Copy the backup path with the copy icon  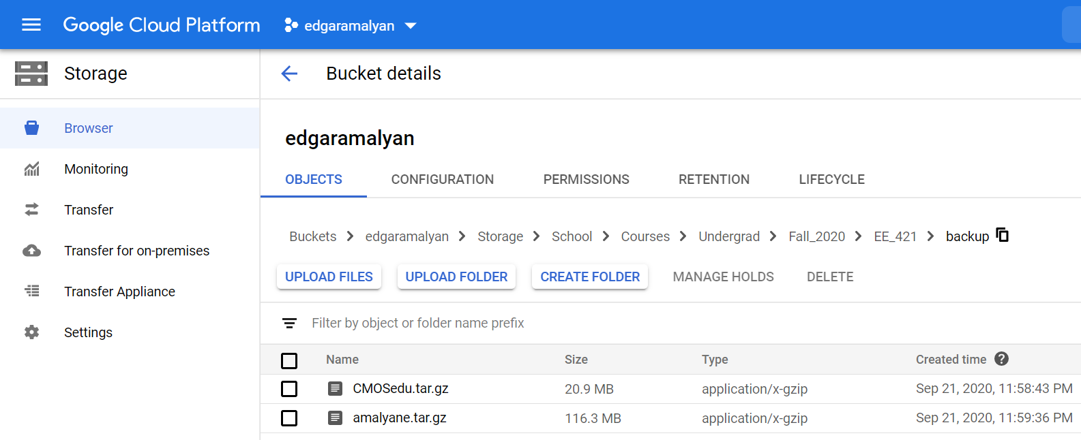pos(1003,235)
